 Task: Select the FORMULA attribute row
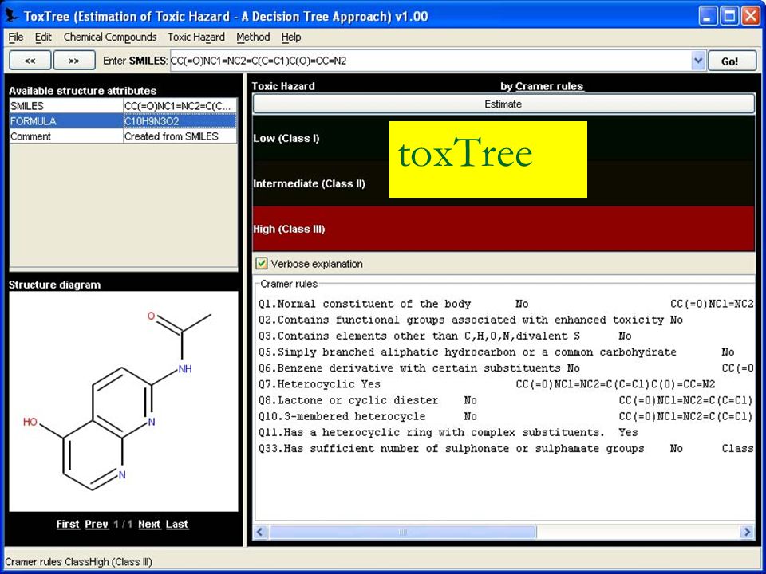[123, 121]
